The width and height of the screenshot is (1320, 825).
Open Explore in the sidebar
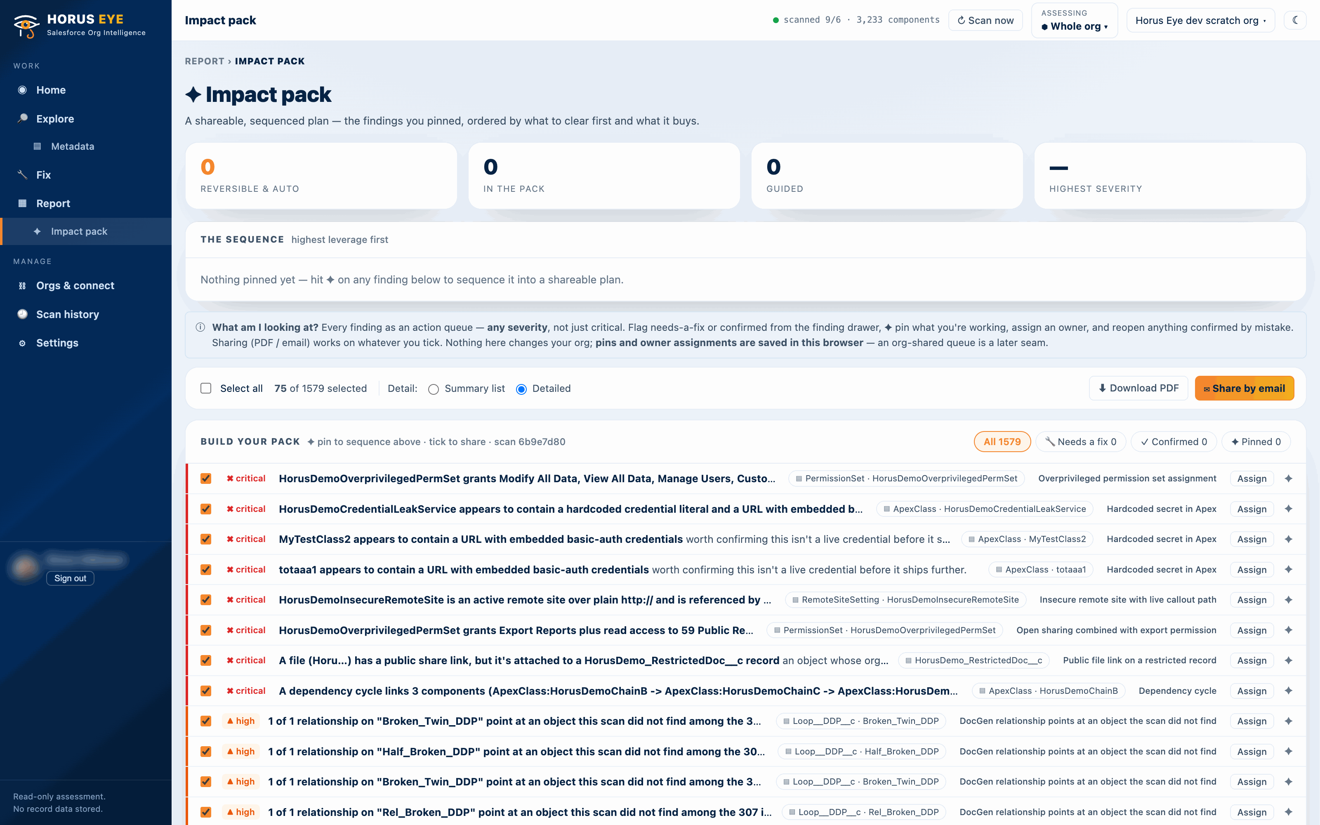click(86, 119)
